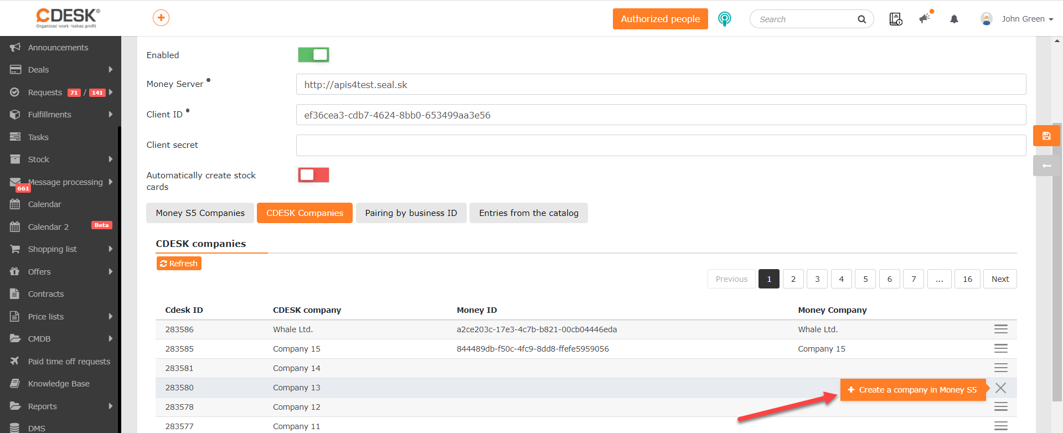Click the Money Server input field
This screenshot has height=433, width=1063.
pos(661,84)
